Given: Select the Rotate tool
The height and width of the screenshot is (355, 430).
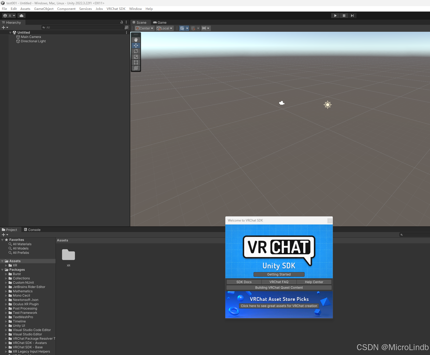Looking at the screenshot, I should pyautogui.click(x=136, y=51).
